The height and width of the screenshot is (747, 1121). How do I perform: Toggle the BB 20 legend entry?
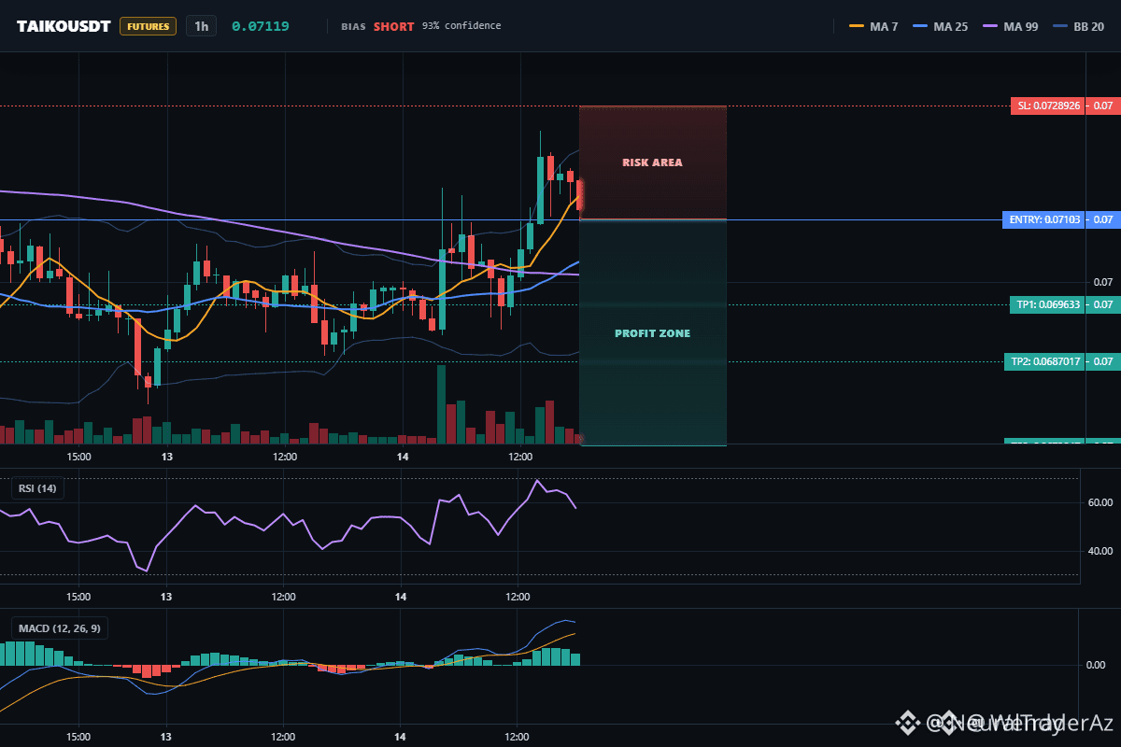click(1078, 26)
